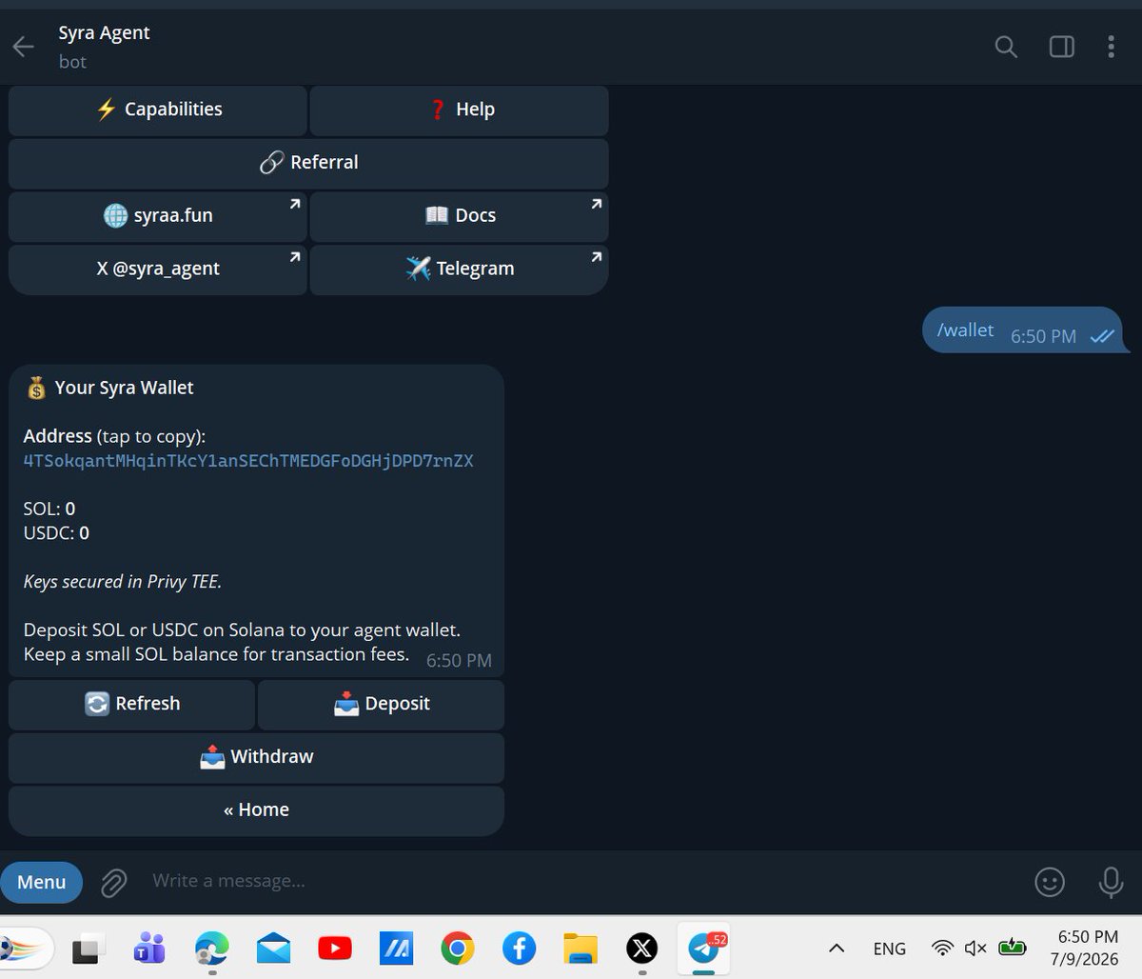
Task: Click Keys secured in Privy TEE text
Action: point(123,582)
